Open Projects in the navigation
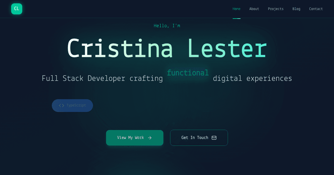 [276, 9]
